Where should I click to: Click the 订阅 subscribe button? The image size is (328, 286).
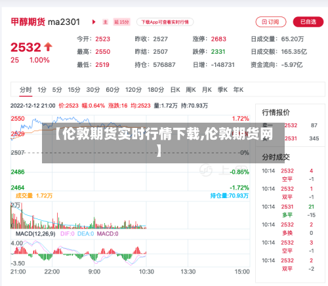point(271,22)
